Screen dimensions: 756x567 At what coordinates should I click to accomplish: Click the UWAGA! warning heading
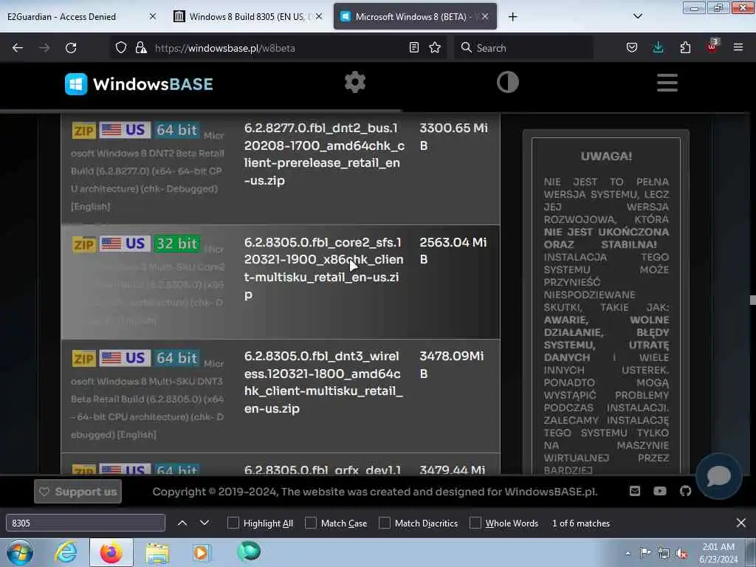(606, 157)
